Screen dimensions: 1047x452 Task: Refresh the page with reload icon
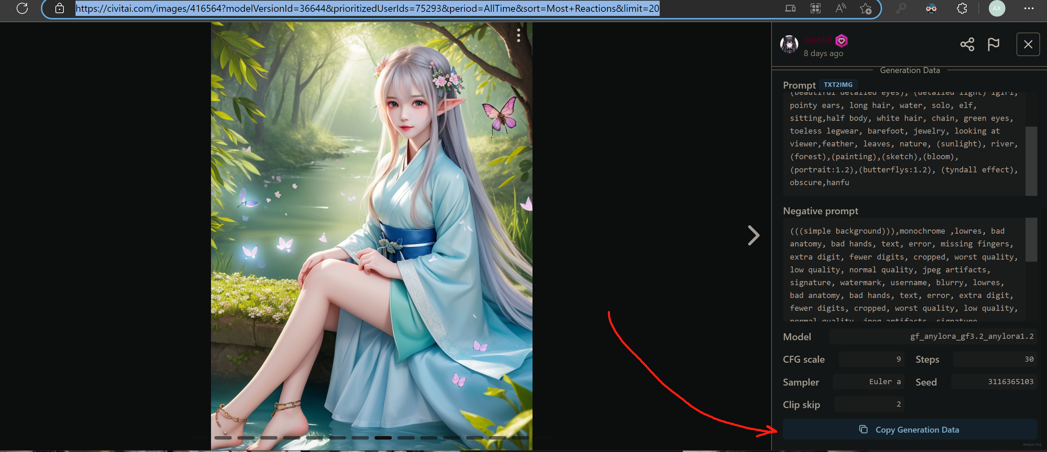23,8
